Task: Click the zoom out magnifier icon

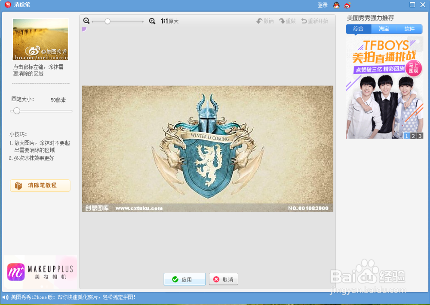Action: 86,21
